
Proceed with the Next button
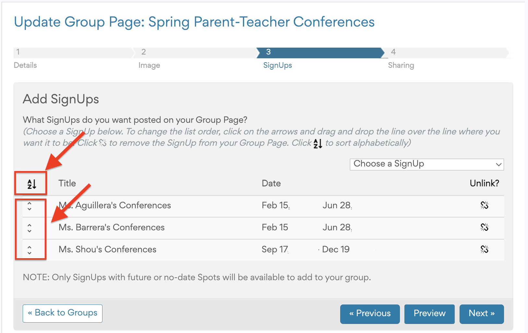tap(481, 314)
